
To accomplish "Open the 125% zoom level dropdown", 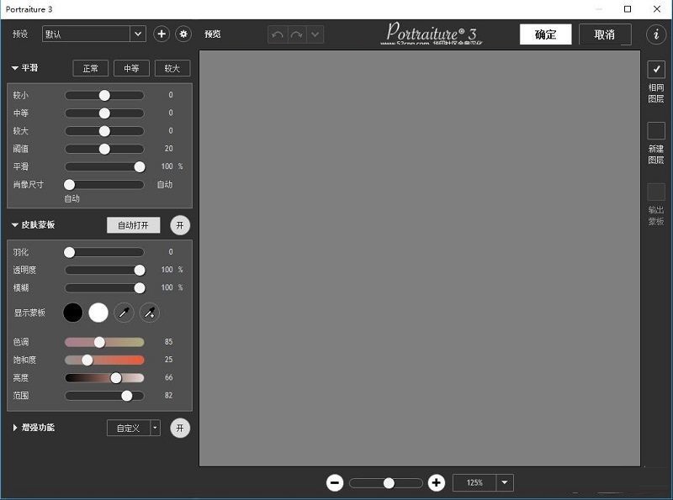I will (x=505, y=482).
